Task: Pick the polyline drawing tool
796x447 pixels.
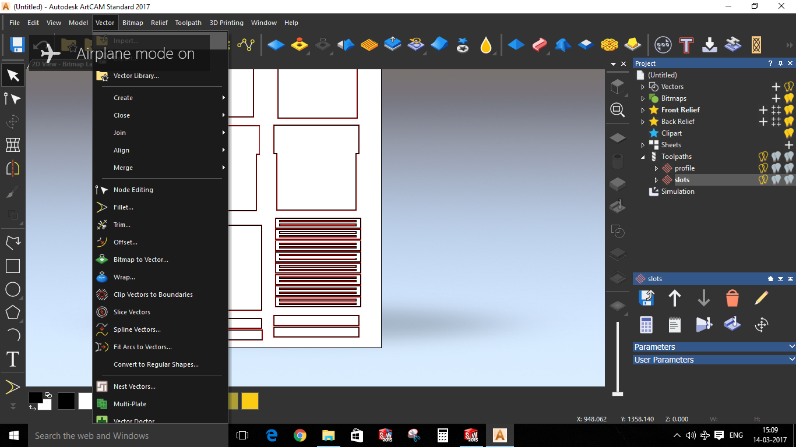Action: pos(13,242)
